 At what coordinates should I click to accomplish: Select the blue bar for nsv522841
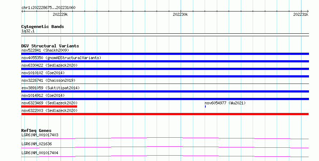(165, 54)
